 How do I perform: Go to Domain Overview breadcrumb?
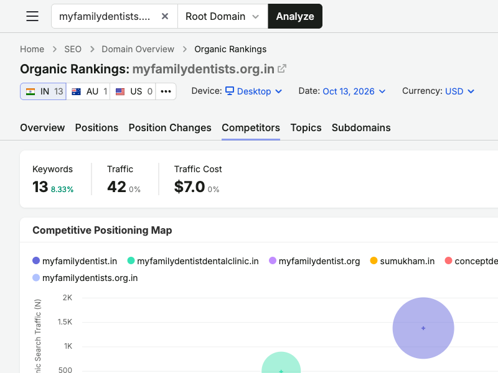pyautogui.click(x=138, y=49)
